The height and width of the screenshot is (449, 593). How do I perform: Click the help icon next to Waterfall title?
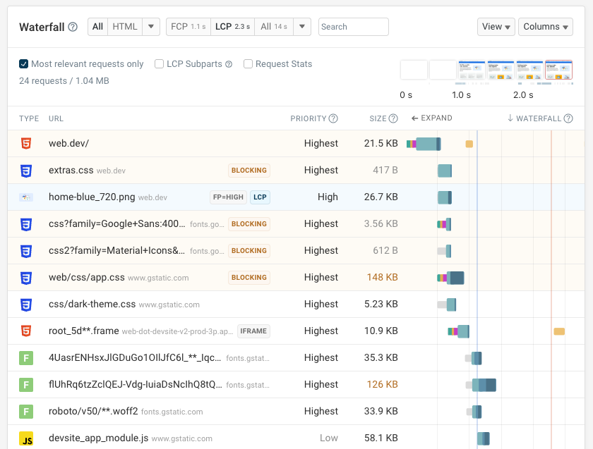[73, 27]
